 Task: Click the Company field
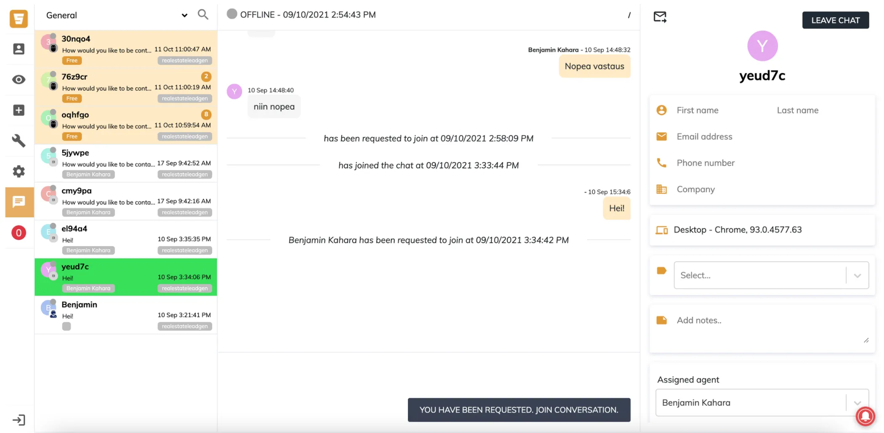771,189
